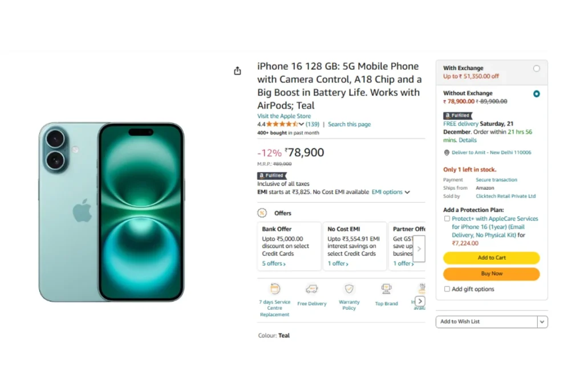This screenshot has height=389, width=584.
Task: Click the Add to Cart button
Action: tap(491, 258)
